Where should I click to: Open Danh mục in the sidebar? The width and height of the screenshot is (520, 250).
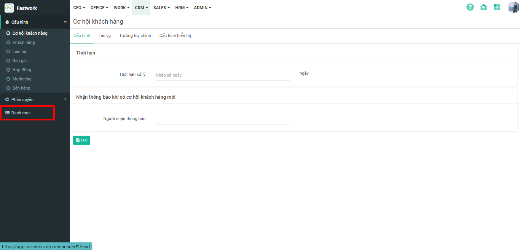pos(21,113)
